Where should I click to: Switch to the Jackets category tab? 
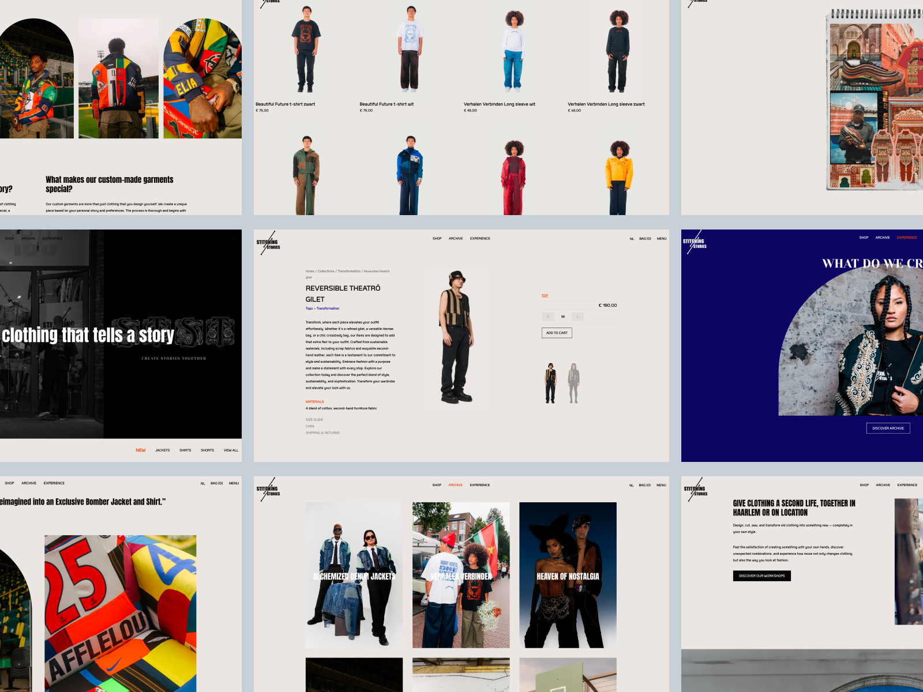(162, 450)
